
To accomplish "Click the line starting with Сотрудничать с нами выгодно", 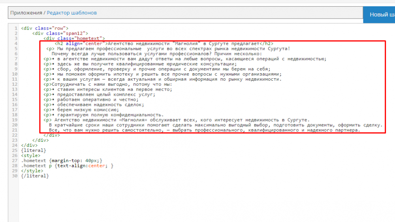I will pyautogui.click(x=107, y=84).
